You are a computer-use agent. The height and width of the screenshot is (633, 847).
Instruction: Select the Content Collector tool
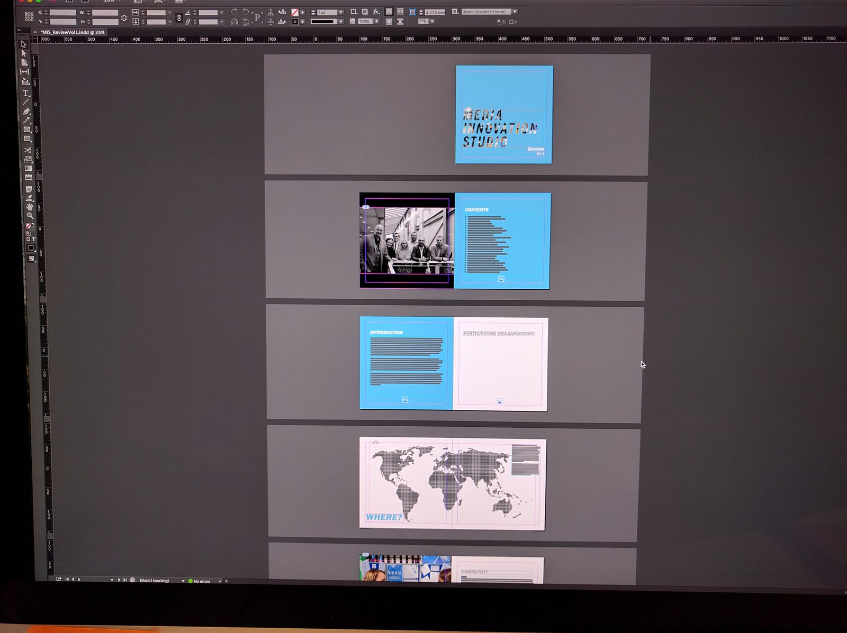[x=25, y=82]
